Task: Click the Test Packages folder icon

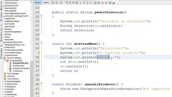Action: (x=5, y=74)
